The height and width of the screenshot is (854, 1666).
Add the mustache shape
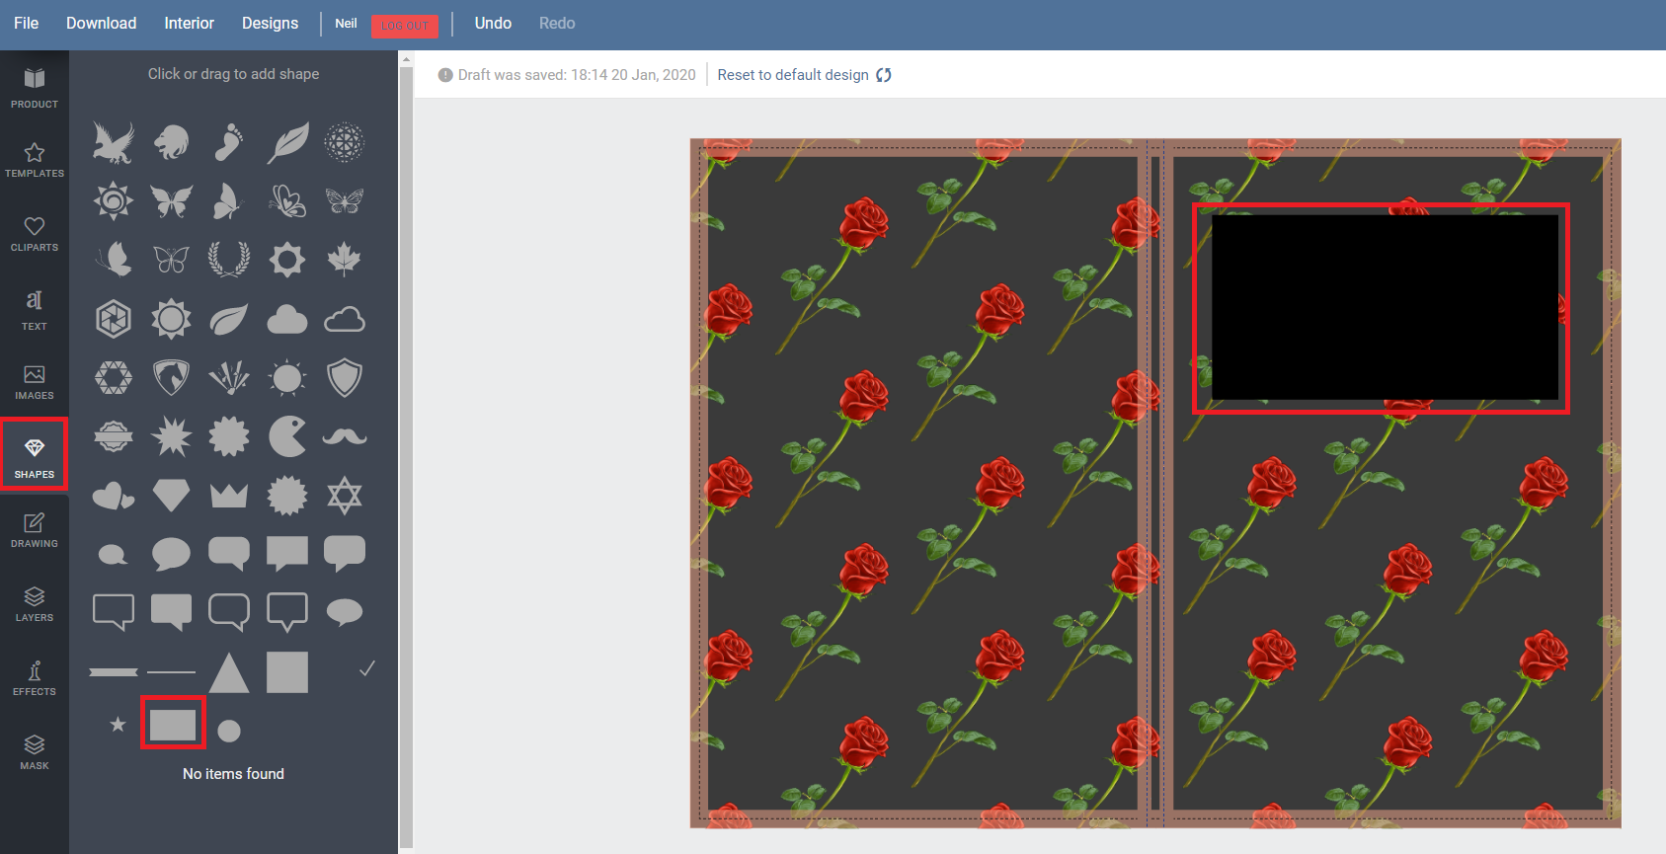(345, 436)
